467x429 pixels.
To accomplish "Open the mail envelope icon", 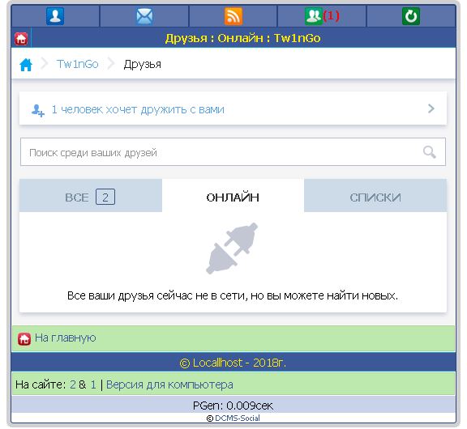I will [144, 16].
